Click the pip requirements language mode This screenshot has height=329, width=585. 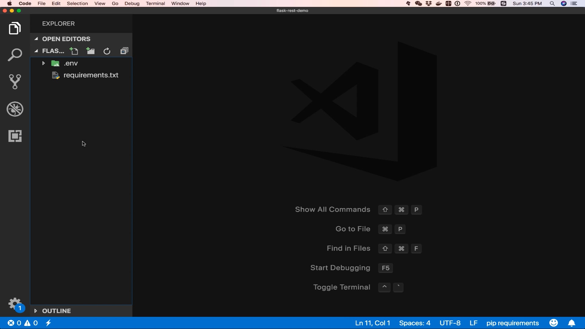[512, 323]
